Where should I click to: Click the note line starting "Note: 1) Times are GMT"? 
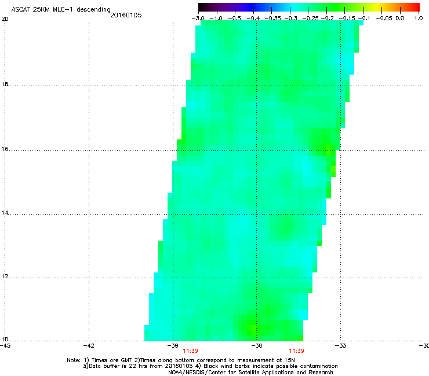[181, 360]
